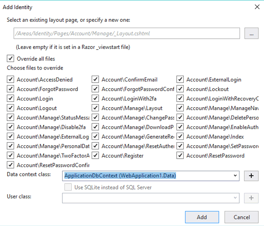Uncheck Account\ExternalLogin file
This screenshot has height=226, width=264.
[180, 80]
